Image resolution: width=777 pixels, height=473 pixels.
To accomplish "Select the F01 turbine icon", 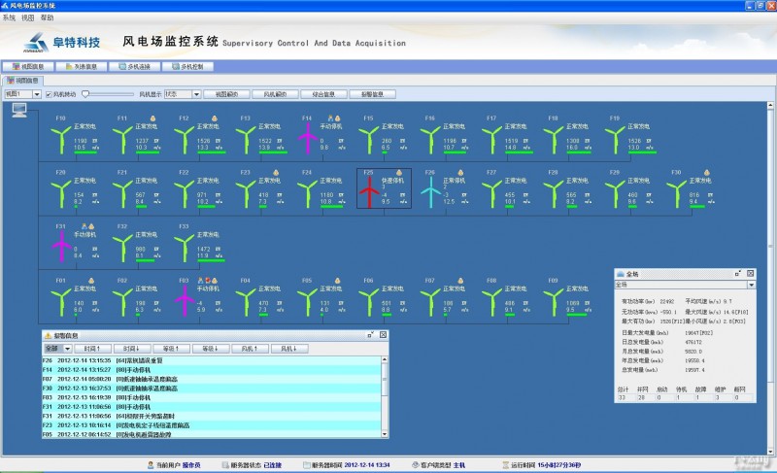I will pyautogui.click(x=61, y=302).
